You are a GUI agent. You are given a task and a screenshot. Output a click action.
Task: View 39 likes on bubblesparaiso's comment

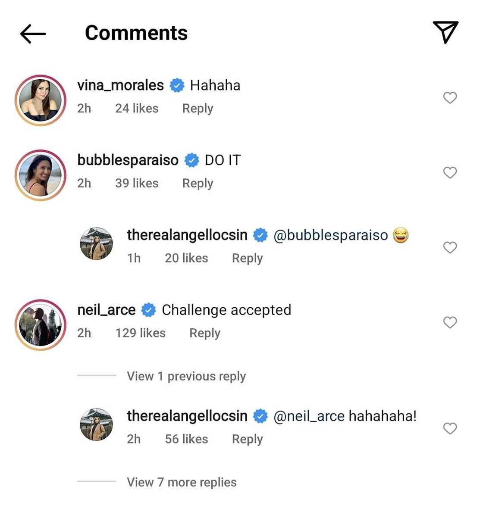(137, 184)
